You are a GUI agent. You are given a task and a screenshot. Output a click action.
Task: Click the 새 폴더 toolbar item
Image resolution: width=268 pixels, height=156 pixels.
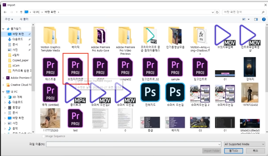(x=24, y=19)
